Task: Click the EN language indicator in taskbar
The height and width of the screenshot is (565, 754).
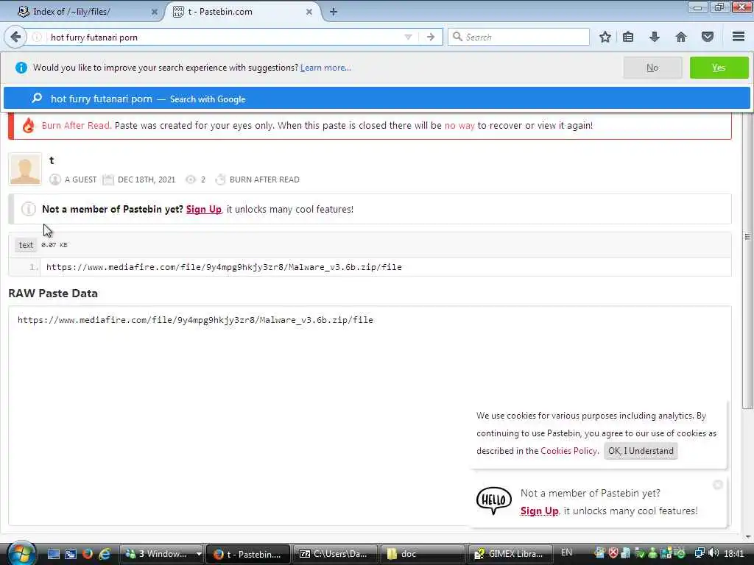Action: tap(566, 552)
